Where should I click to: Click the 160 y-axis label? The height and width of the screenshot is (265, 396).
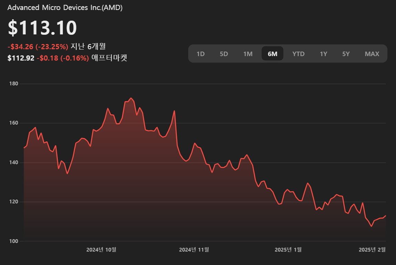[x=14, y=123]
